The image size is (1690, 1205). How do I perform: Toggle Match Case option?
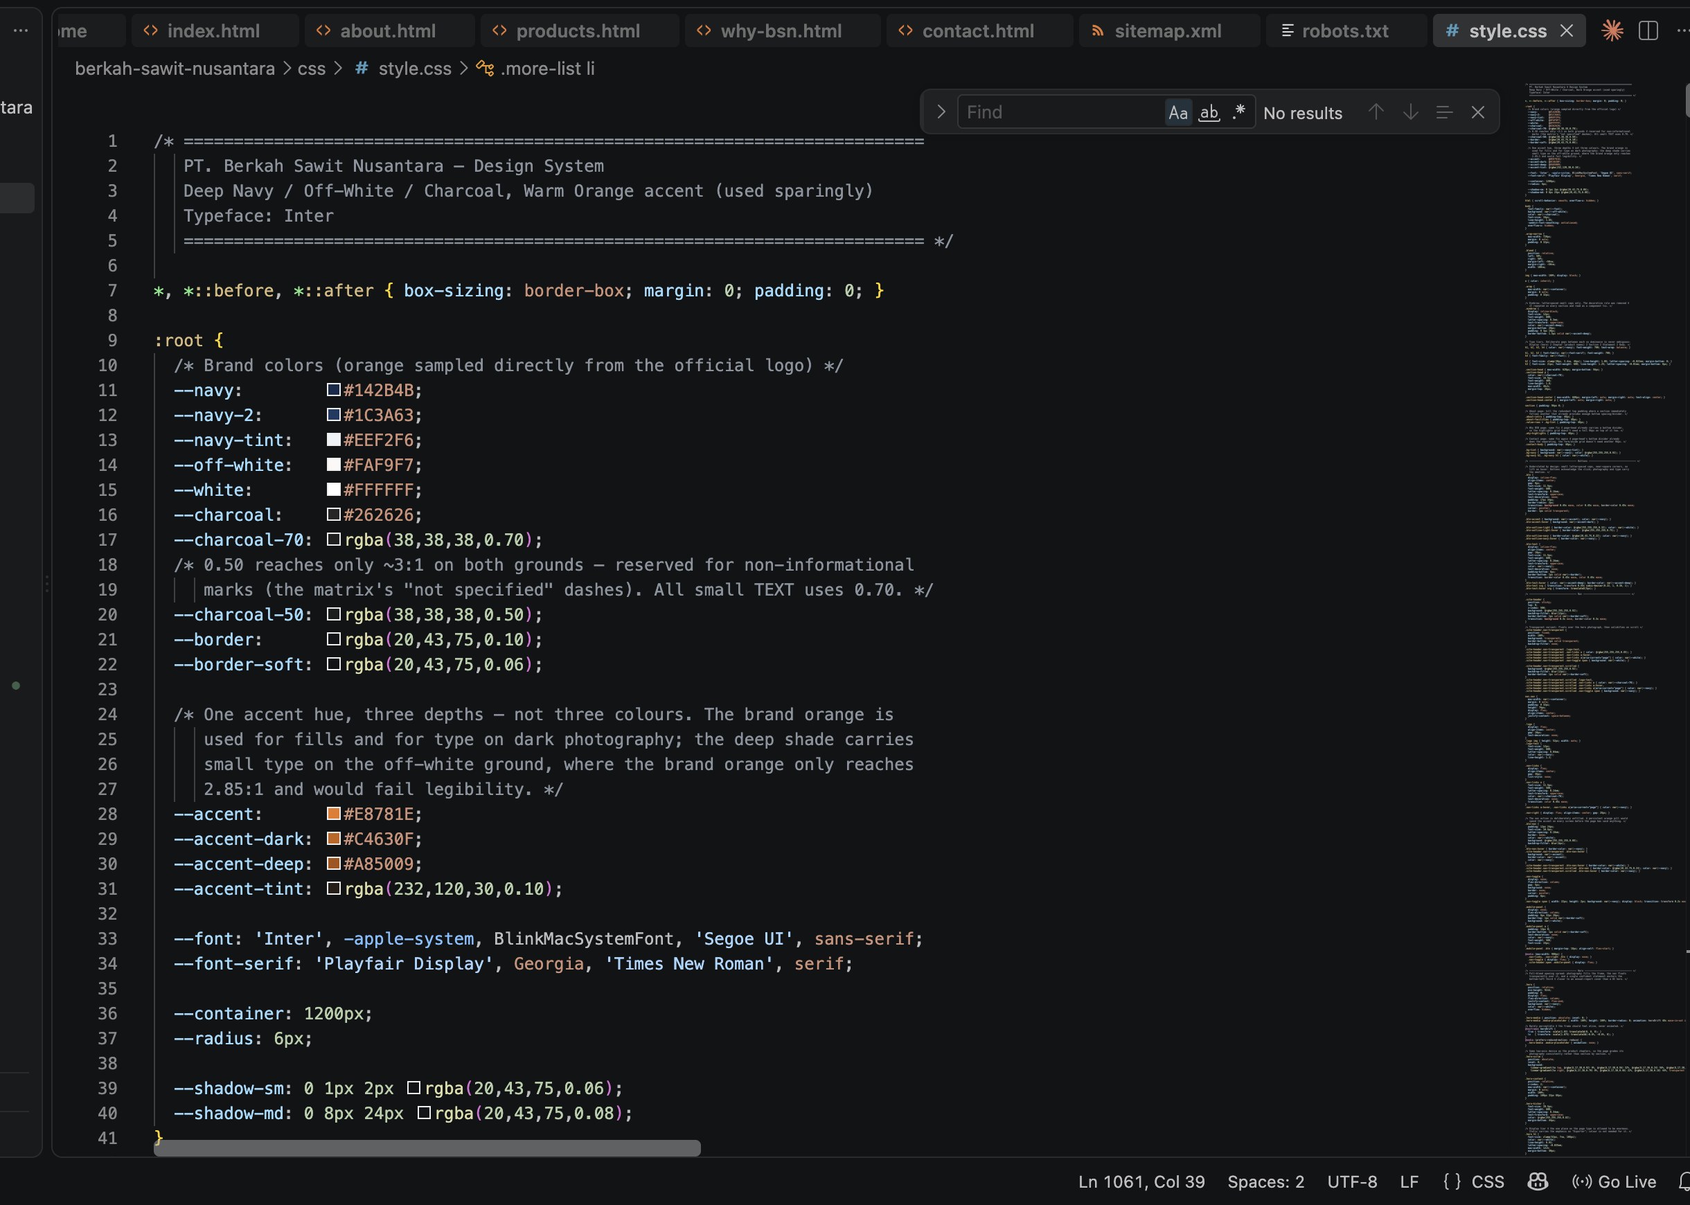tap(1178, 112)
